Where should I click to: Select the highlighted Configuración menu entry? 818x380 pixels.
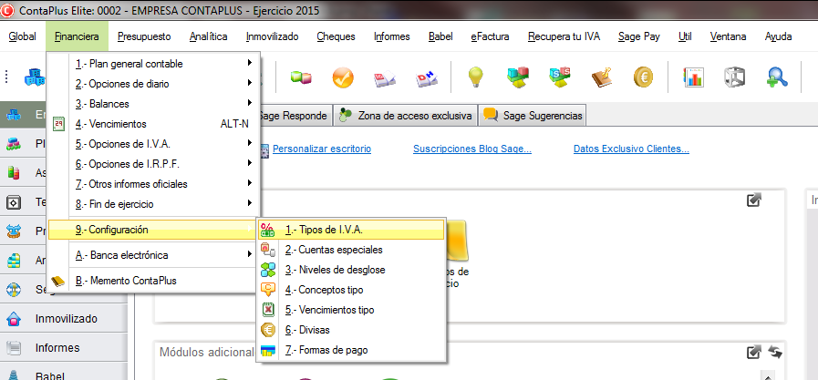click(x=153, y=230)
